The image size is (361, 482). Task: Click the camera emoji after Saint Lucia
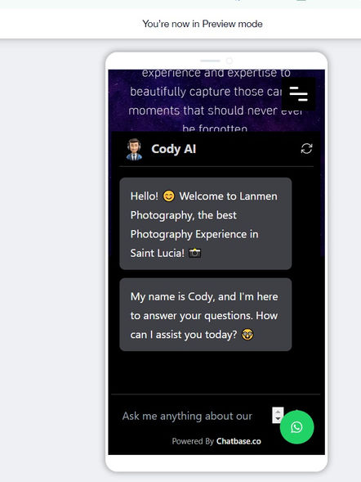194,253
